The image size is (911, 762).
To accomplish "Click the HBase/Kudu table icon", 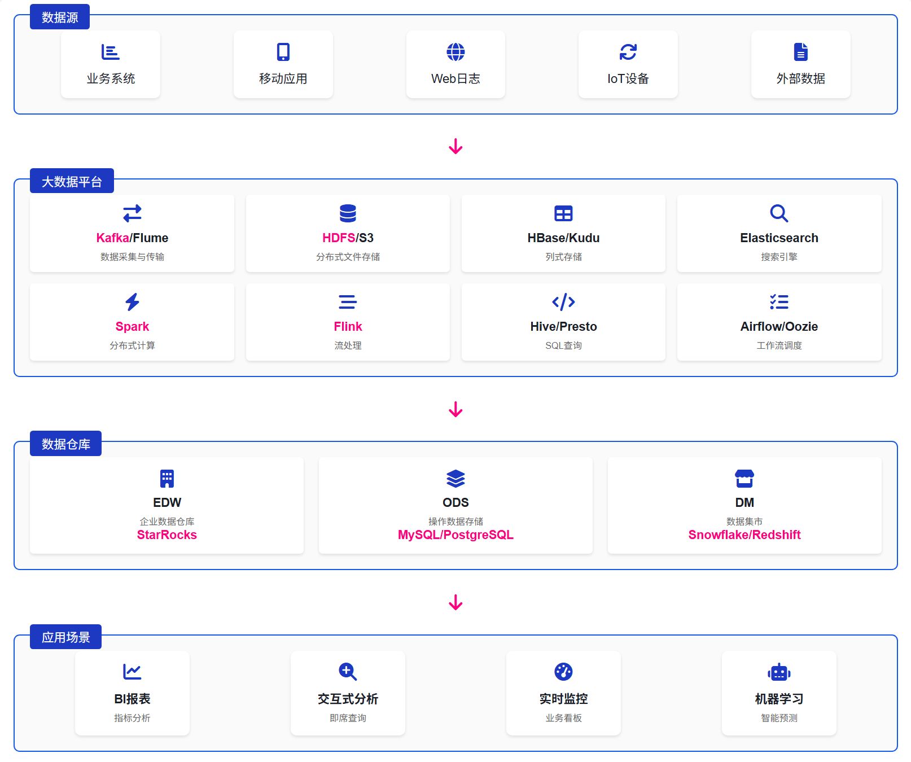I will pos(563,213).
